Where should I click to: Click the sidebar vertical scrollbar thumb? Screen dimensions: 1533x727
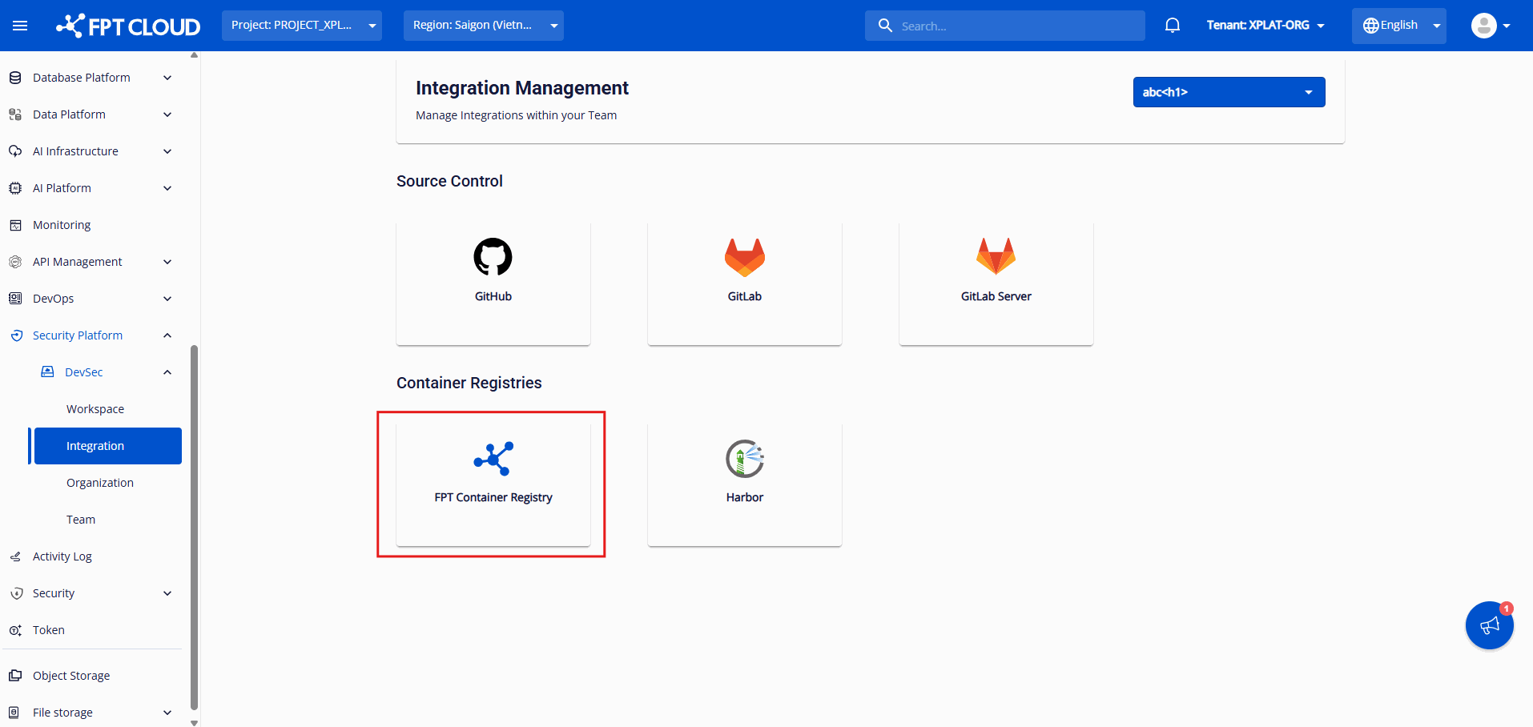[x=194, y=528]
